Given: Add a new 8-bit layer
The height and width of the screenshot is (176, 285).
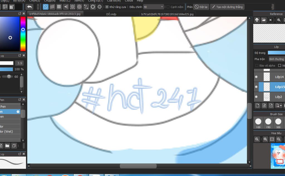Looking at the screenshot, I should [x=264, y=105].
